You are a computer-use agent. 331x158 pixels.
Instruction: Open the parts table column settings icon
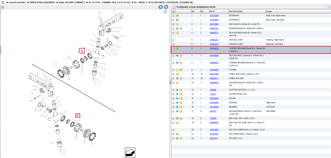pyautogui.click(x=329, y=7)
